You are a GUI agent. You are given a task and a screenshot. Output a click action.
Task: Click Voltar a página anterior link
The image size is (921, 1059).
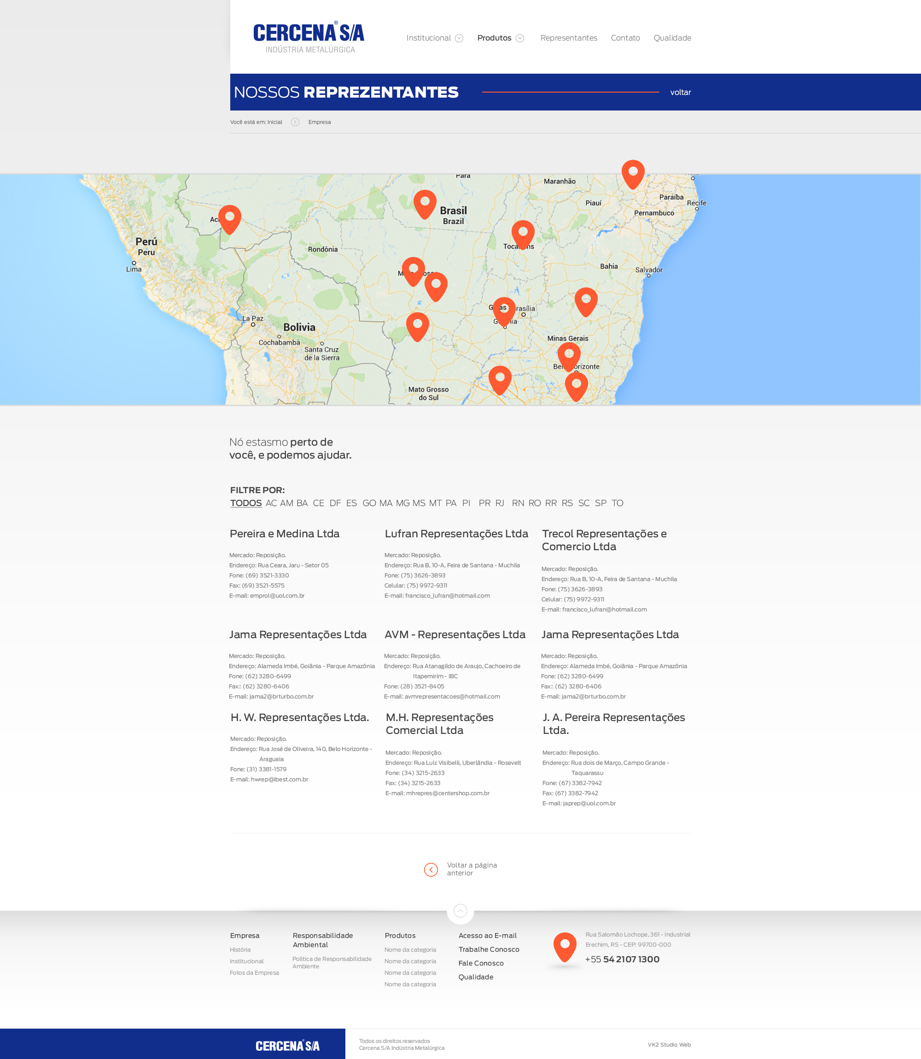[472, 869]
